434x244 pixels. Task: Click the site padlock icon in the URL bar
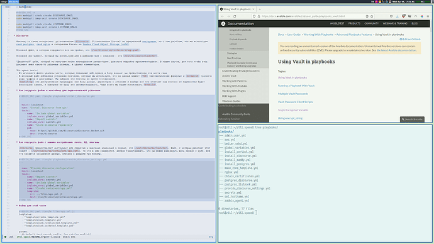(259, 16)
